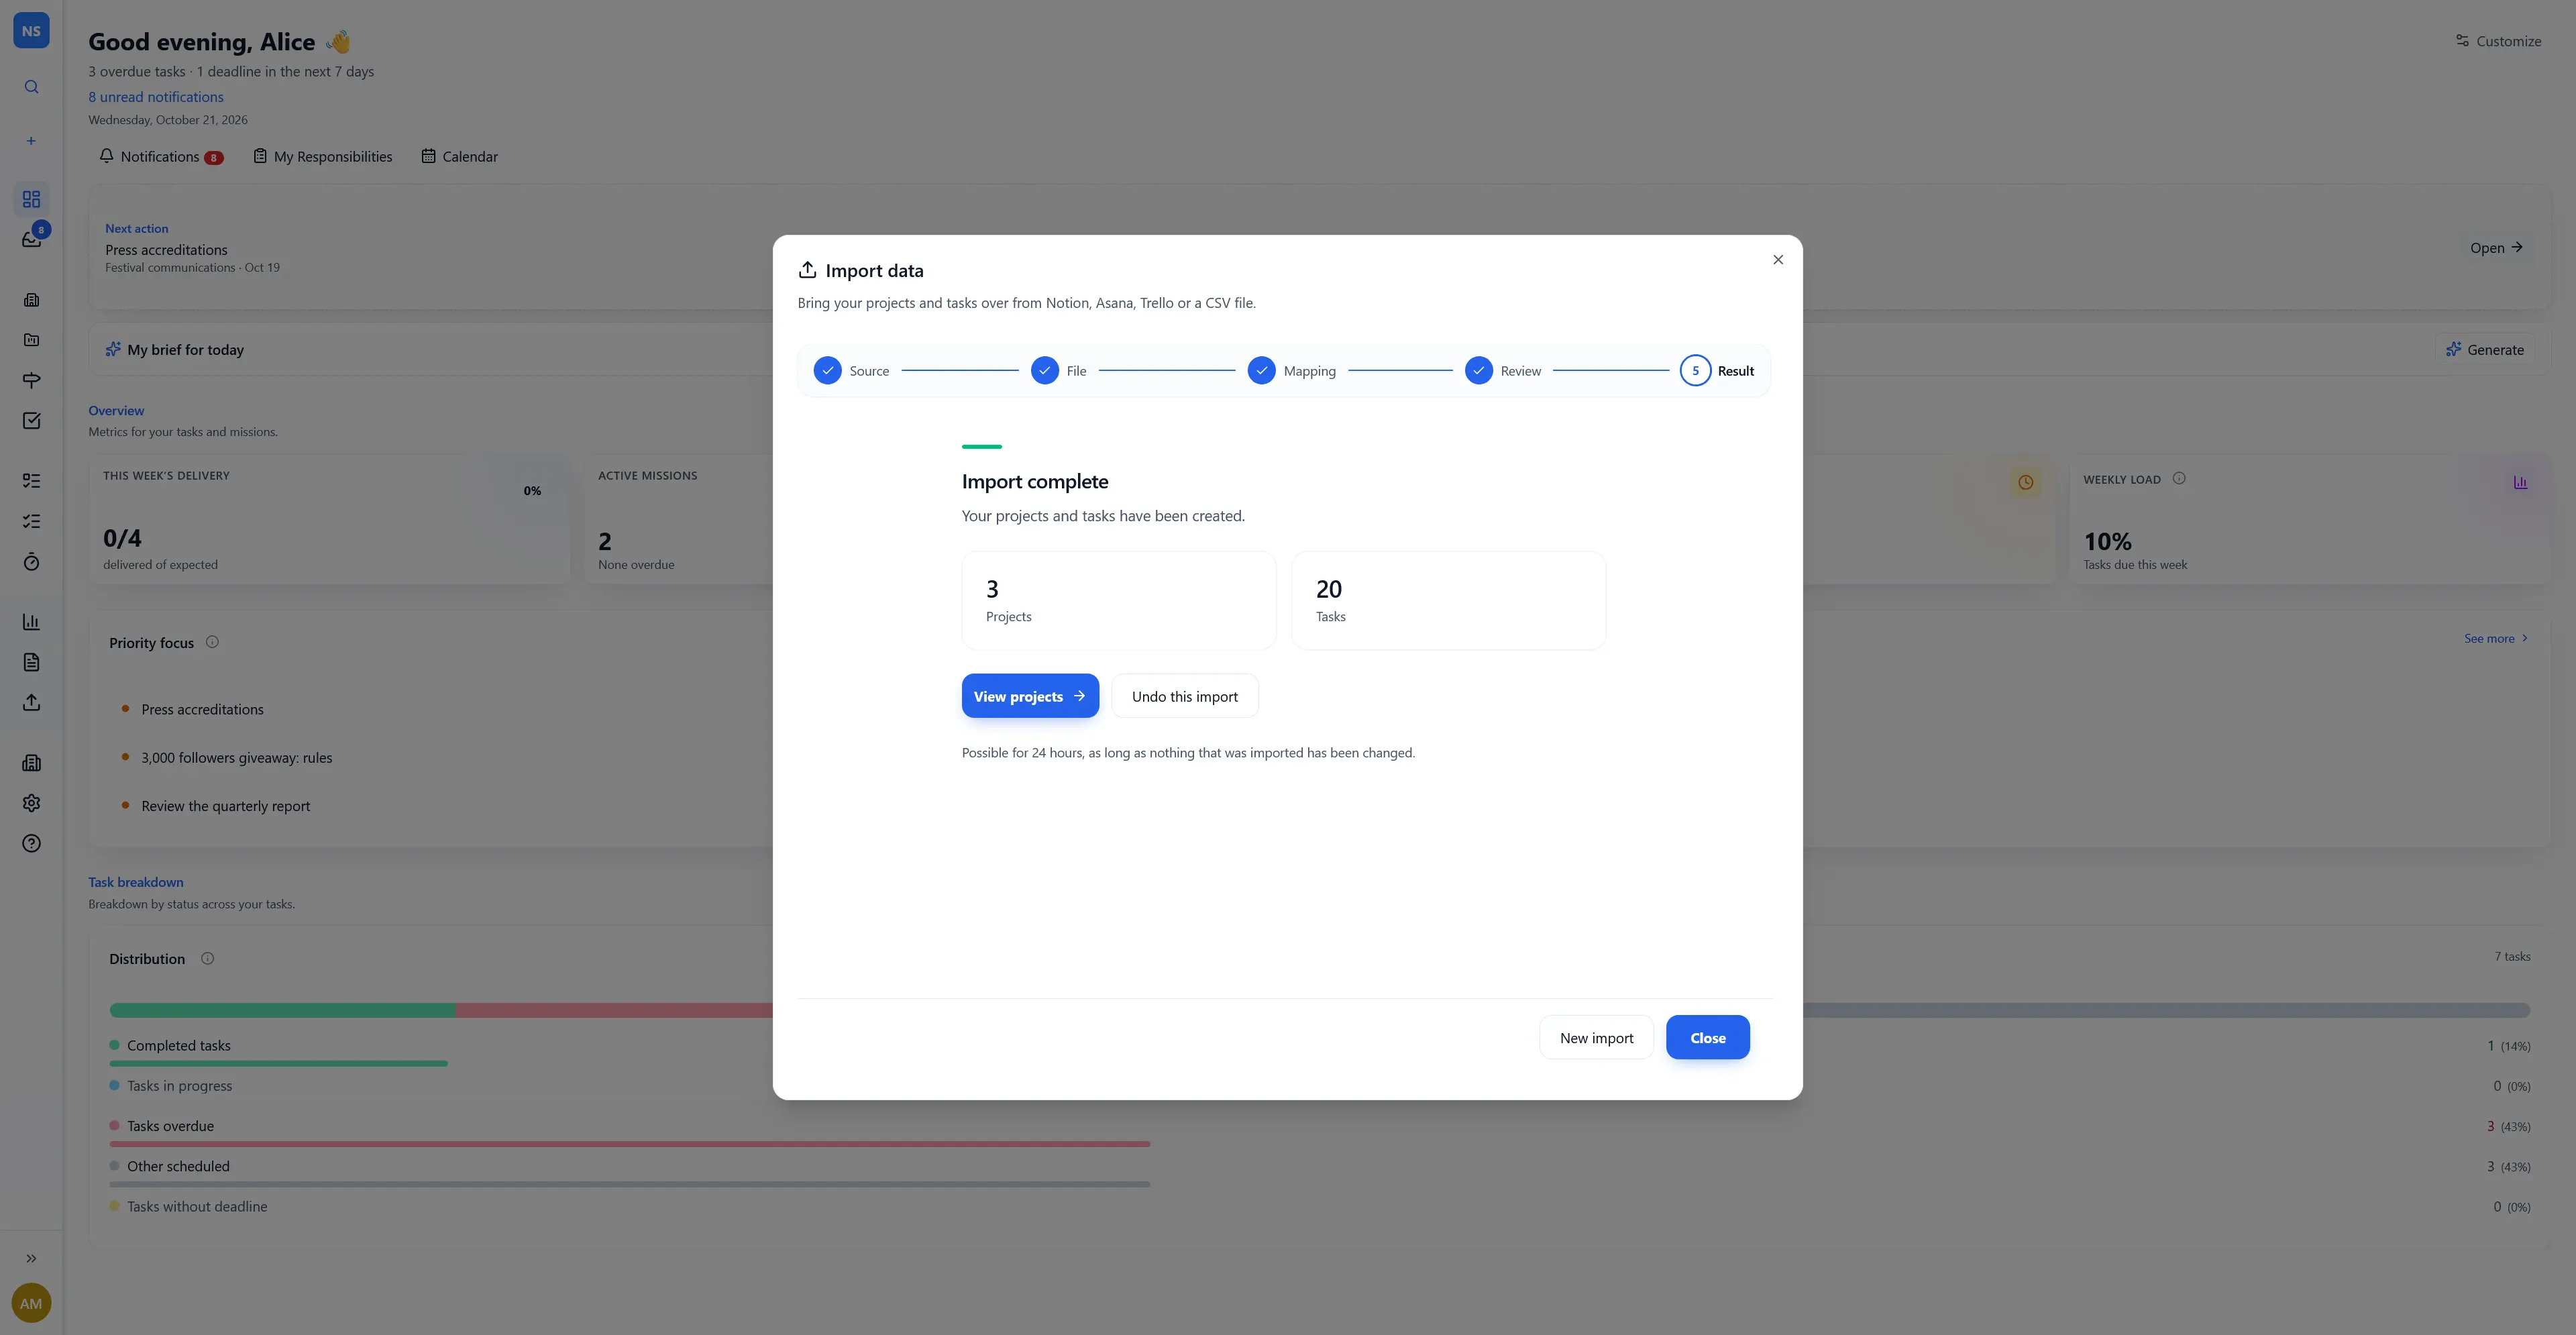The image size is (2576, 1335).
Task: Open the dashboard grid icon in sidebar
Action: pos(31,199)
